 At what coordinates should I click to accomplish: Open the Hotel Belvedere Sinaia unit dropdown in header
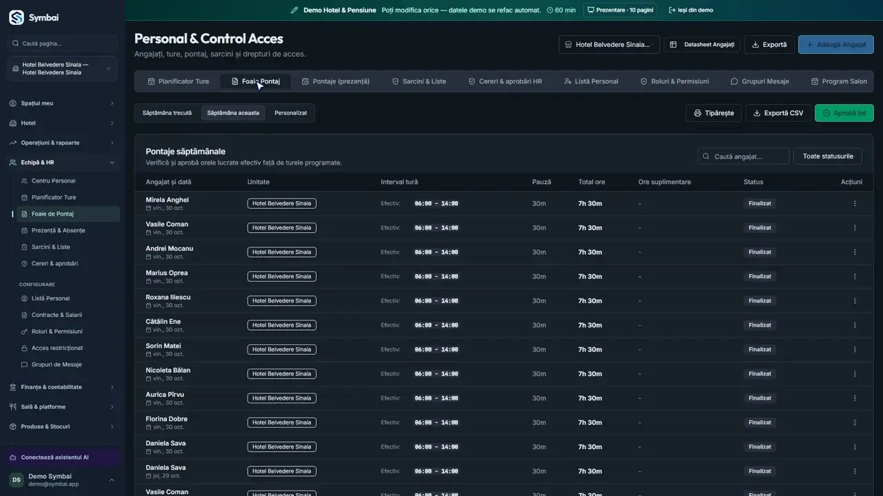(609, 45)
